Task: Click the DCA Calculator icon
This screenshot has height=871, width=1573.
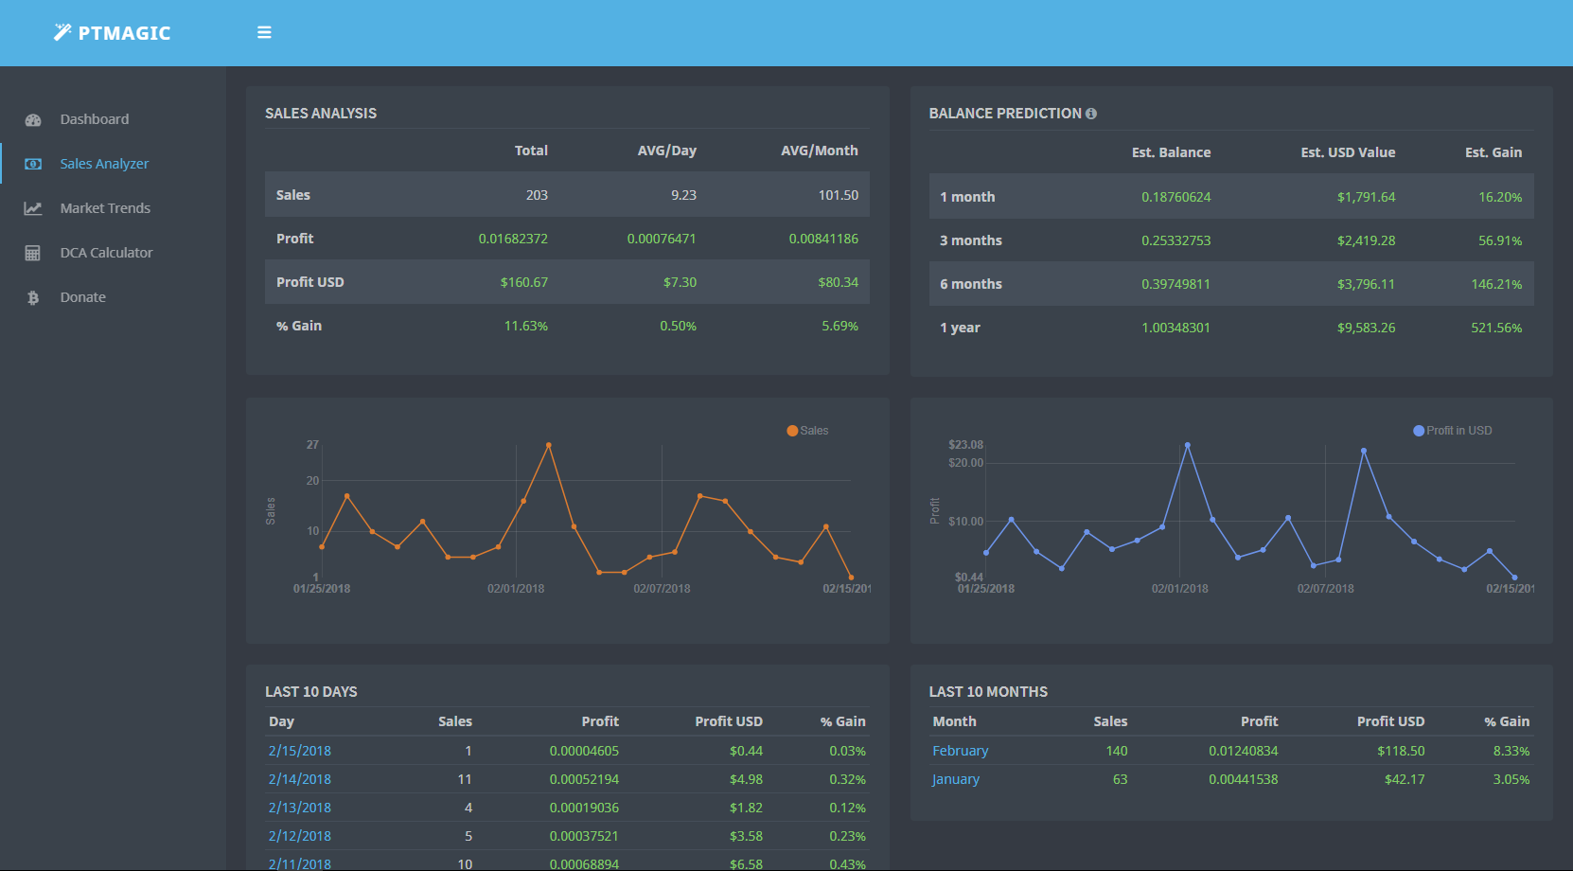Action: (x=33, y=253)
